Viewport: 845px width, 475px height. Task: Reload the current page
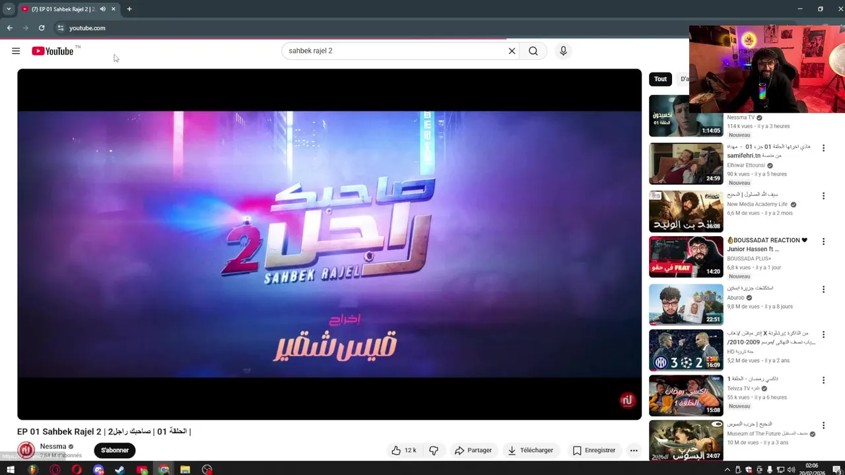42,28
